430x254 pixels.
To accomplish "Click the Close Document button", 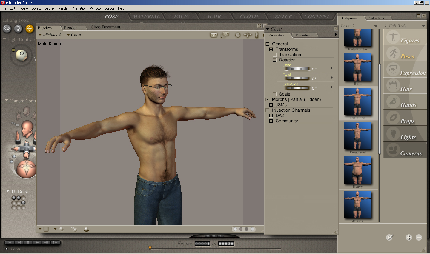I will [106, 27].
